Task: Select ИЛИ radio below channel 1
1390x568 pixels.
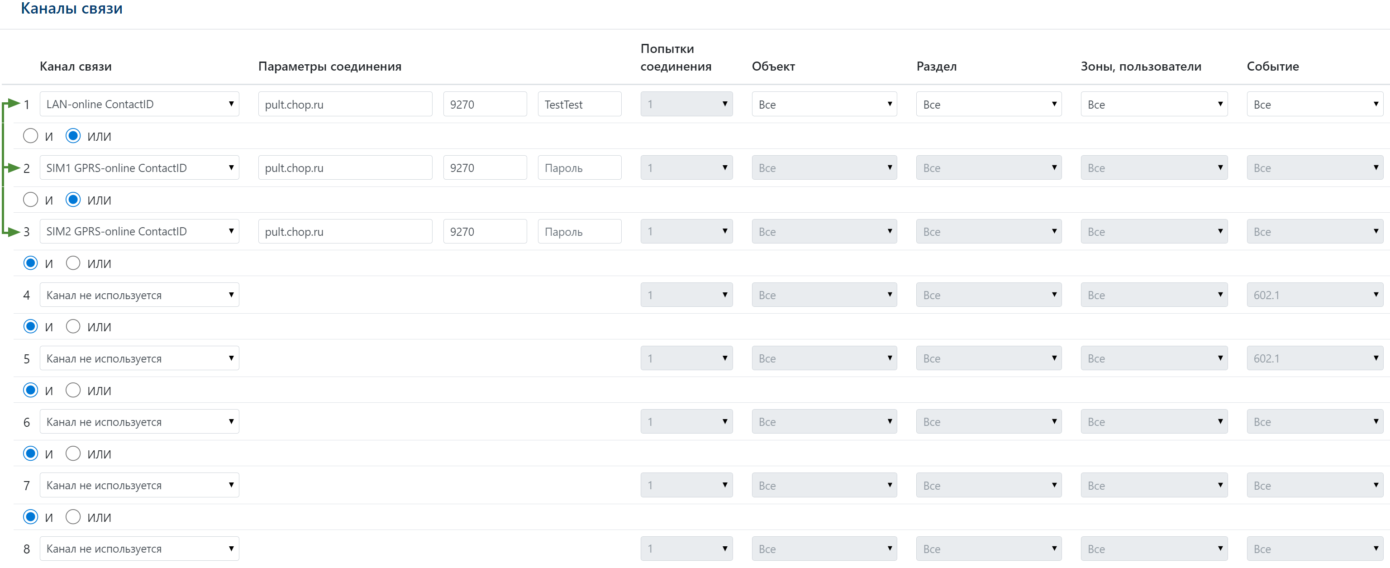Action: click(x=73, y=136)
